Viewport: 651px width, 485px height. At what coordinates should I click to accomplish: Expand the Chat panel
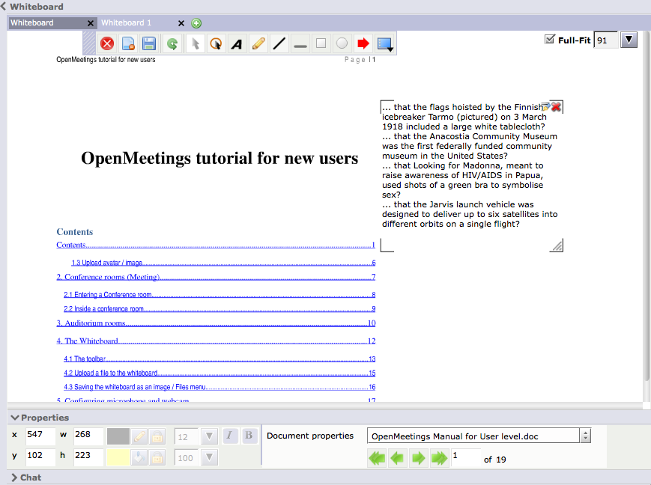click(x=14, y=478)
